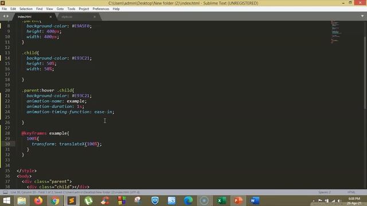Open the Help menu

click(x=116, y=9)
